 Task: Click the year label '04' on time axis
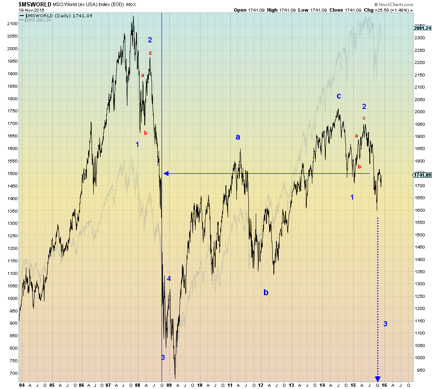coord(22,385)
